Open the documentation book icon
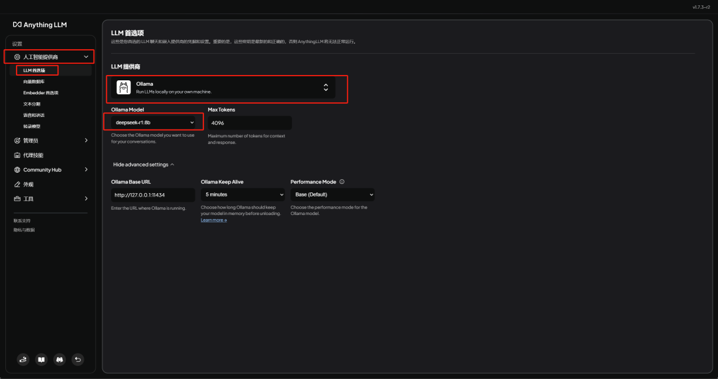The height and width of the screenshot is (379, 718). [41, 359]
